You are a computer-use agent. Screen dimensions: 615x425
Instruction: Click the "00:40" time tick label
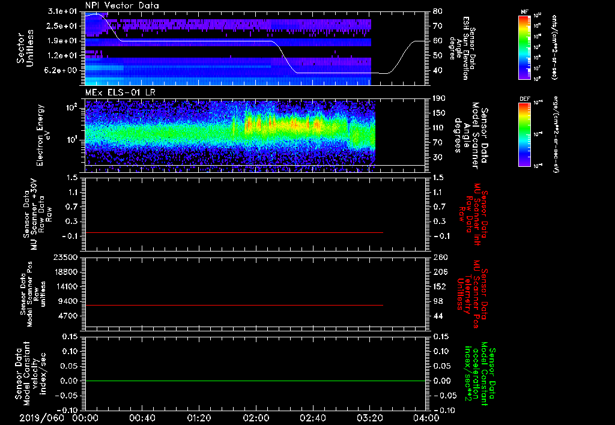click(142, 418)
